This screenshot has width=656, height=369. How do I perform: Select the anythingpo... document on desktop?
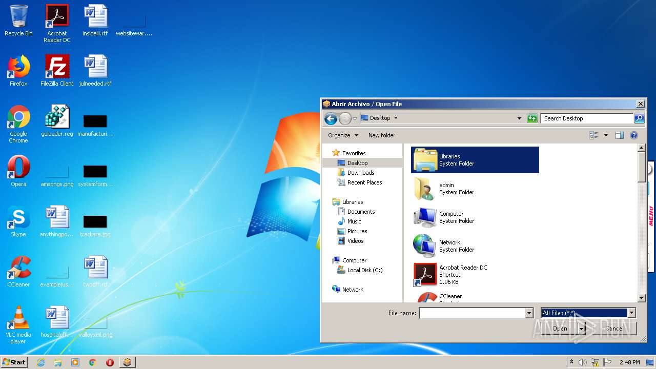pyautogui.click(x=57, y=221)
